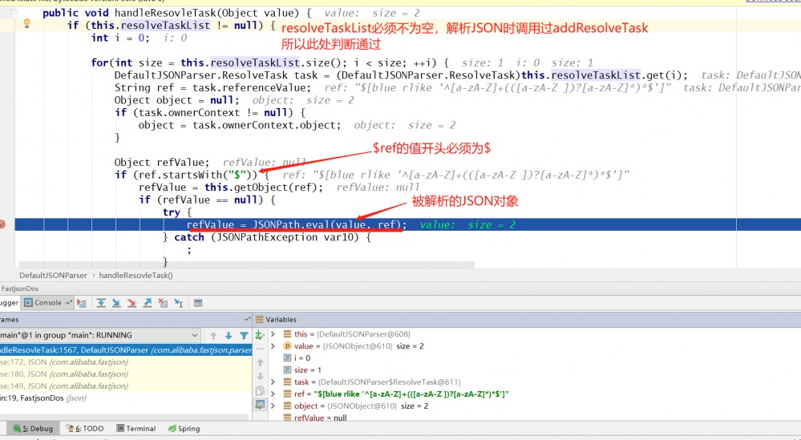Open 6: TODO tool window tab
801x440 pixels.
pyautogui.click(x=85, y=428)
